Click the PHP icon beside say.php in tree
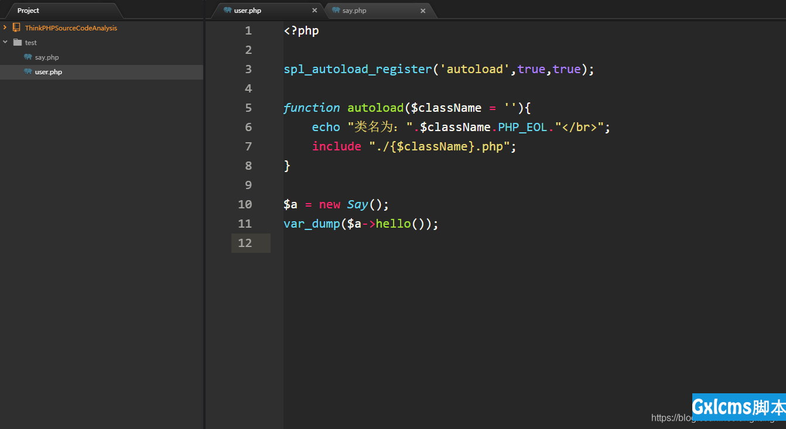Viewport: 786px width, 429px height. [28, 57]
